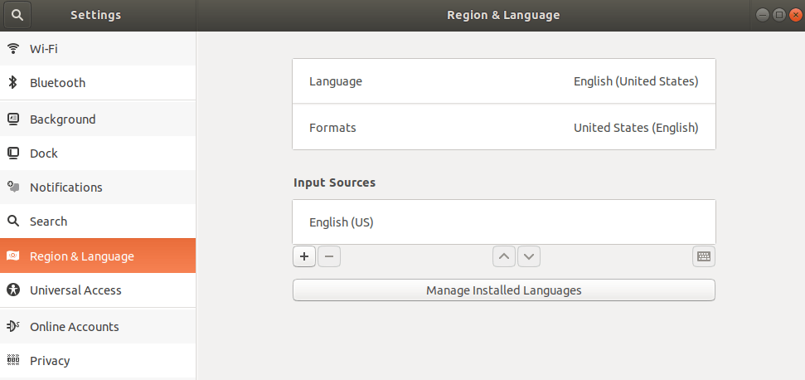Click the Wi-Fi icon in sidebar
Viewport: 805px width, 380px height.
[13, 48]
